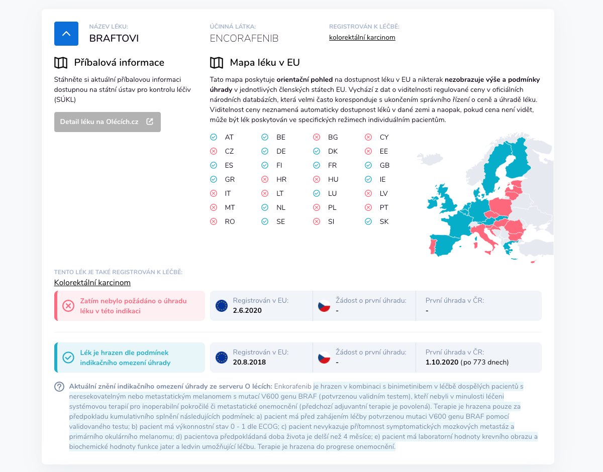The image size is (603, 472).
Task: Click the red cross icon next to CZ
Action: [x=214, y=151]
